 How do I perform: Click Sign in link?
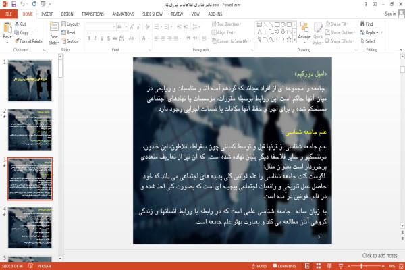(x=390, y=13)
